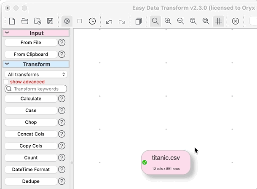The height and width of the screenshot is (189, 257).
Task: Click the New file toolbar icon
Action: pos(12,21)
